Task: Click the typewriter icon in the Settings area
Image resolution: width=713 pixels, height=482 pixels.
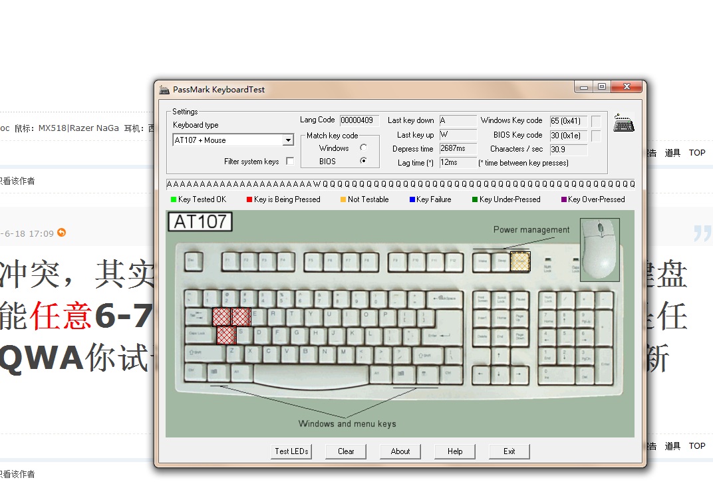Action: pyautogui.click(x=623, y=123)
